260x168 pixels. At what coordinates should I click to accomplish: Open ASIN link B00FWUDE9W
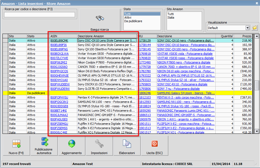click(x=60, y=89)
